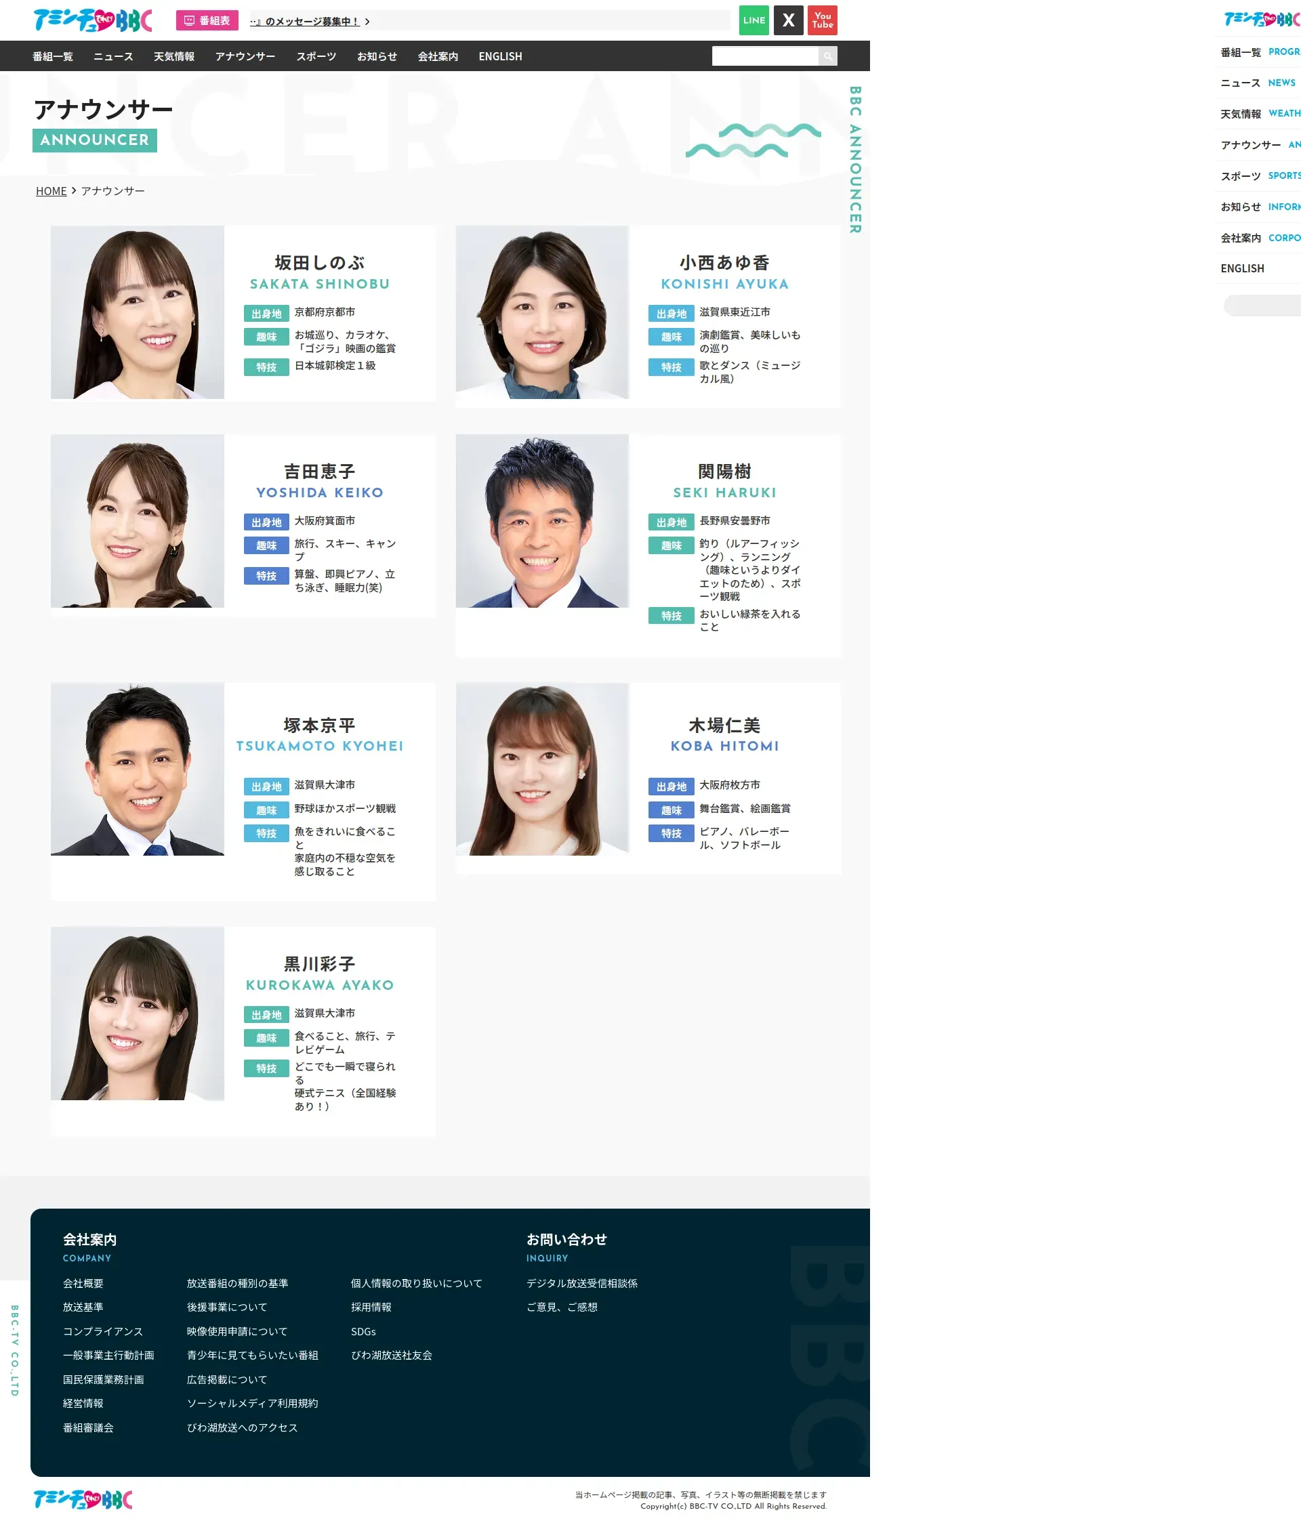This screenshot has width=1301, height=1525.
Task: Click the message ticker arrow chevron
Action: [x=367, y=22]
